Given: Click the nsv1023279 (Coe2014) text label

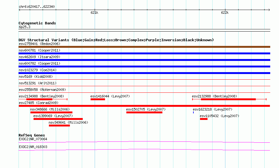Looking at the screenshot, I should [x=38, y=70].
